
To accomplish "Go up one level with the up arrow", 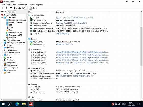I will [11, 8].
